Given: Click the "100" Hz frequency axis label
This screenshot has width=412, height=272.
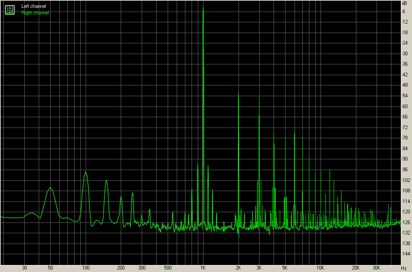Looking at the screenshot, I should (x=86, y=268).
